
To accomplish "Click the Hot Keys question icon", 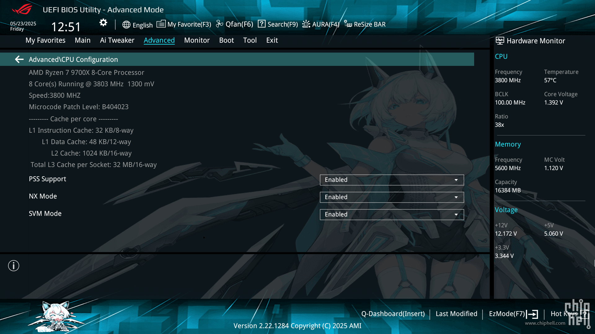I will (584, 314).
